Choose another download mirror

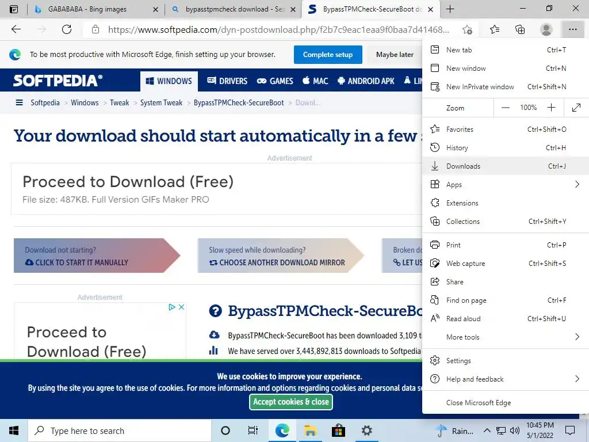(x=281, y=256)
